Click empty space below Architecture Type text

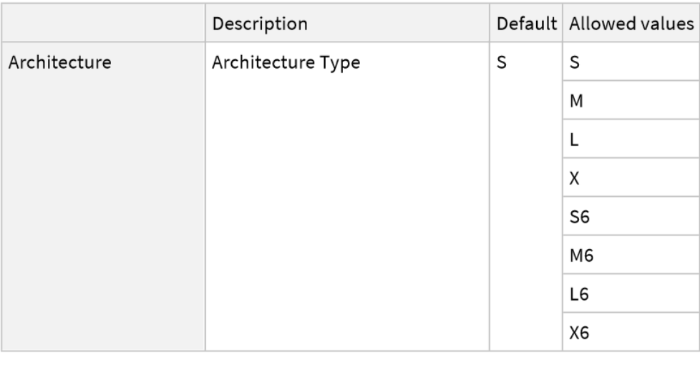point(347,215)
